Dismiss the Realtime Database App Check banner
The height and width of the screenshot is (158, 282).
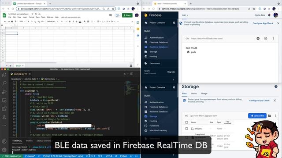[x=278, y=23]
